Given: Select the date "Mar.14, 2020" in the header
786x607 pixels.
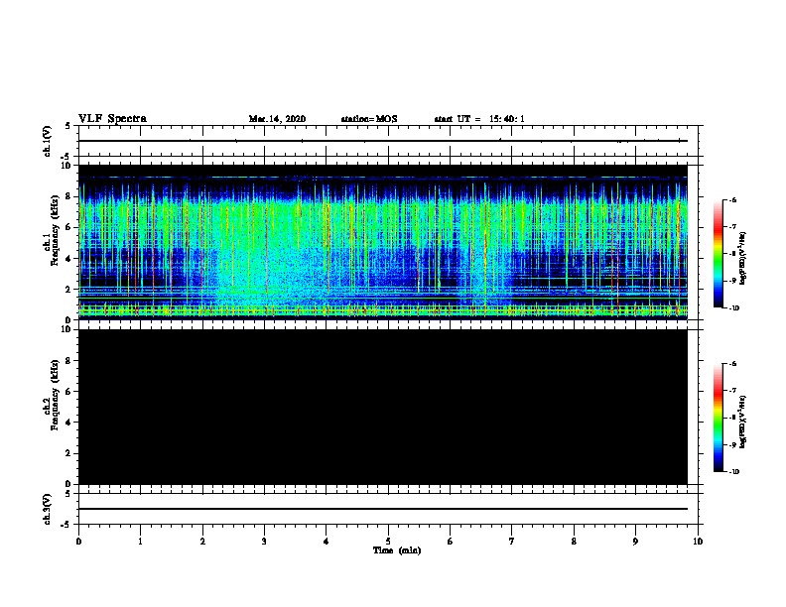Looking at the screenshot, I should point(277,119).
